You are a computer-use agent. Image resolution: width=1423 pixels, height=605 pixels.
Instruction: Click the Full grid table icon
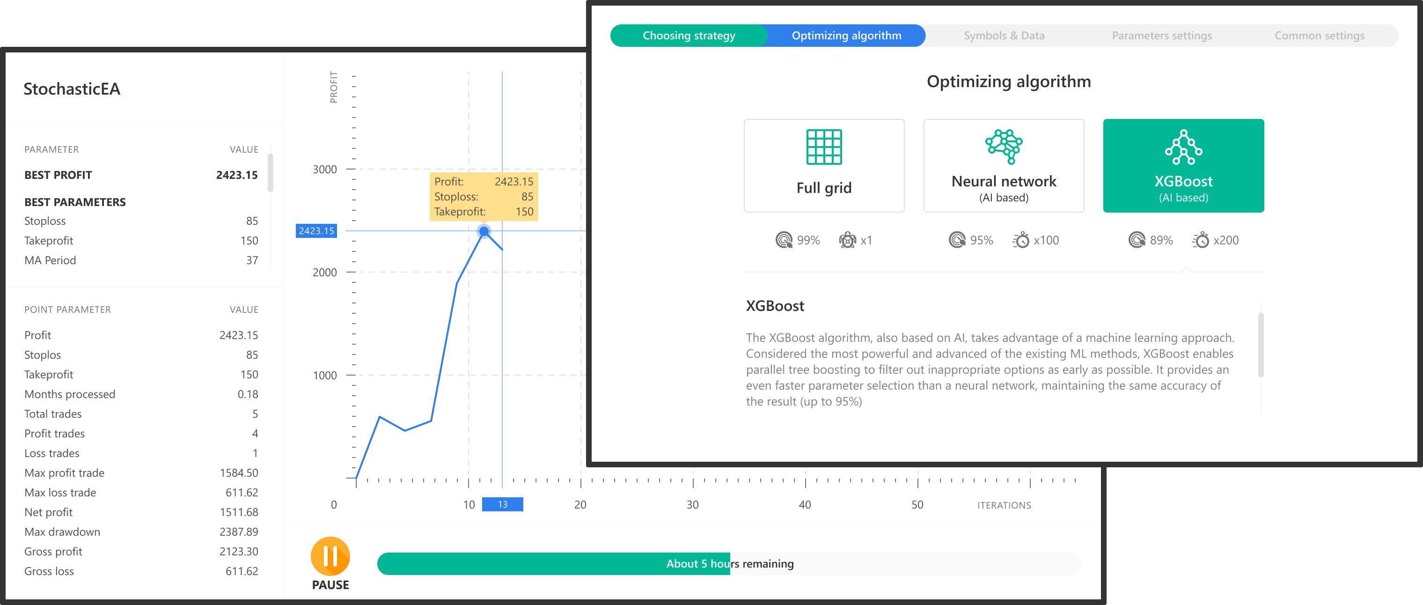tap(824, 147)
